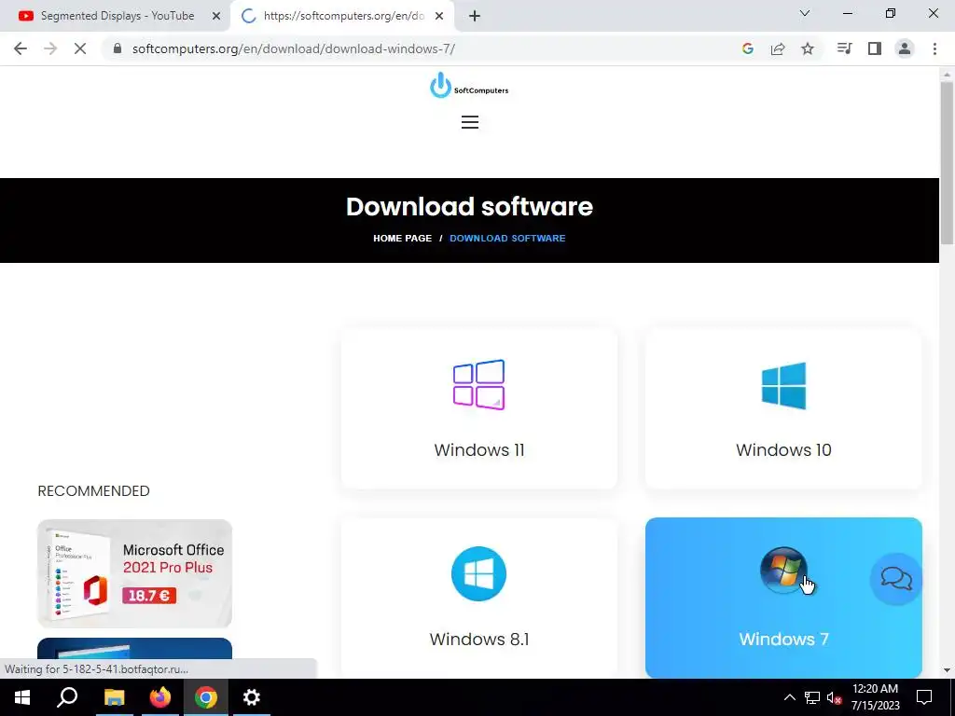This screenshot has width=955, height=716.
Task: Click the SoftComputers logo
Action: click(469, 85)
